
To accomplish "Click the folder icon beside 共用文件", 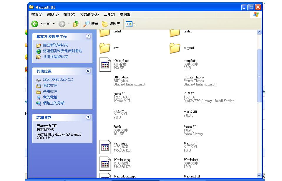I will tap(39, 92).
